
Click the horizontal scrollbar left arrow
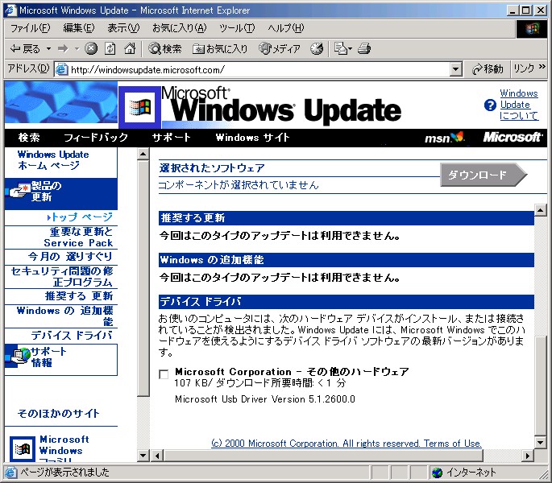pyautogui.click(x=157, y=456)
